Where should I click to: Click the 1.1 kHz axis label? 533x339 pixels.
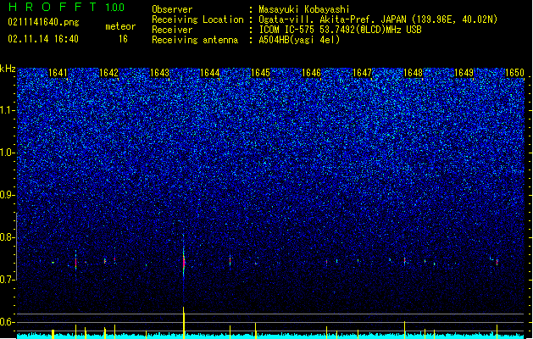[8, 110]
